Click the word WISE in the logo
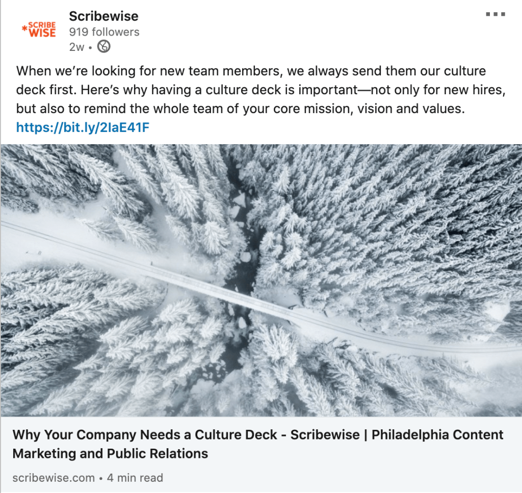Viewport: 522px width, 493px height. pyautogui.click(x=42, y=33)
